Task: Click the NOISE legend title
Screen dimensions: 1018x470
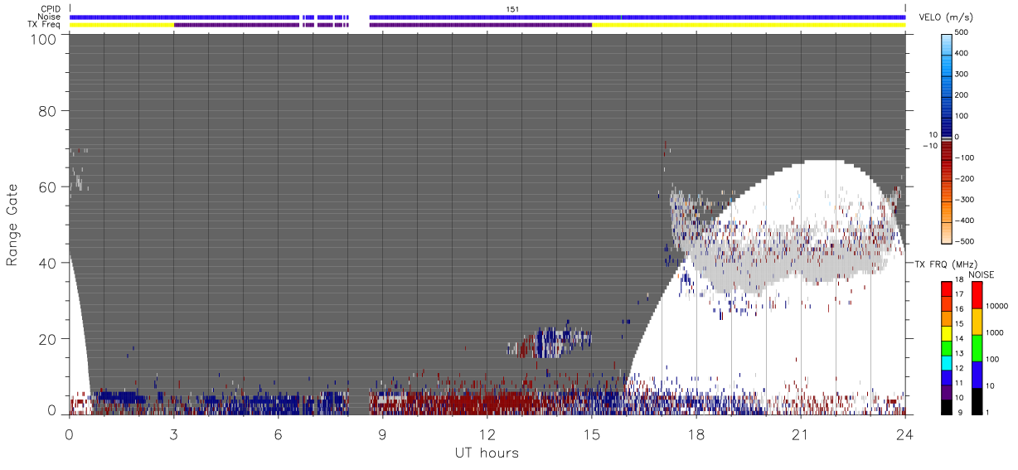Action: click(x=982, y=274)
